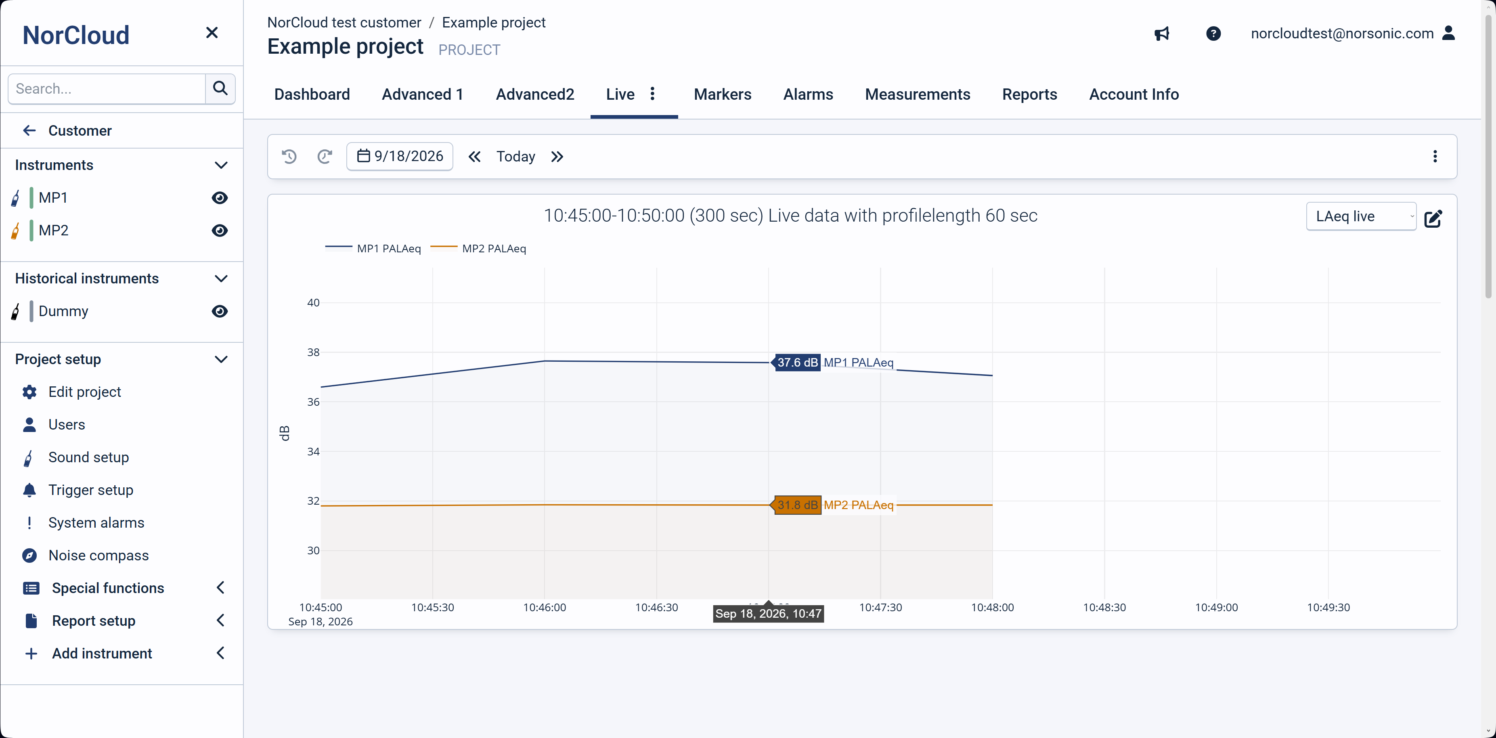Toggle visibility of MP1 instrument

pyautogui.click(x=220, y=198)
